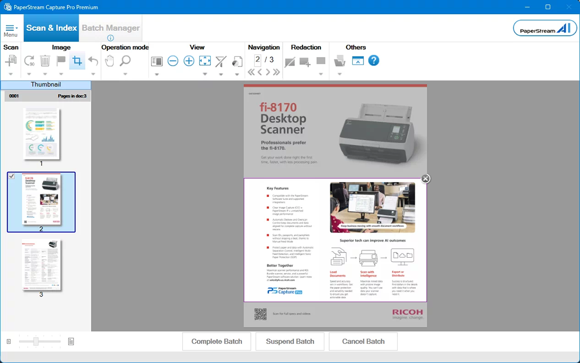
Task: Expand the dropdown under the magnifier tool
Action: coord(125,74)
